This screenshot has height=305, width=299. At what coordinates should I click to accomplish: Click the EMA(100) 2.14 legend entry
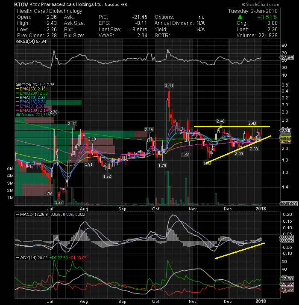point(32,110)
